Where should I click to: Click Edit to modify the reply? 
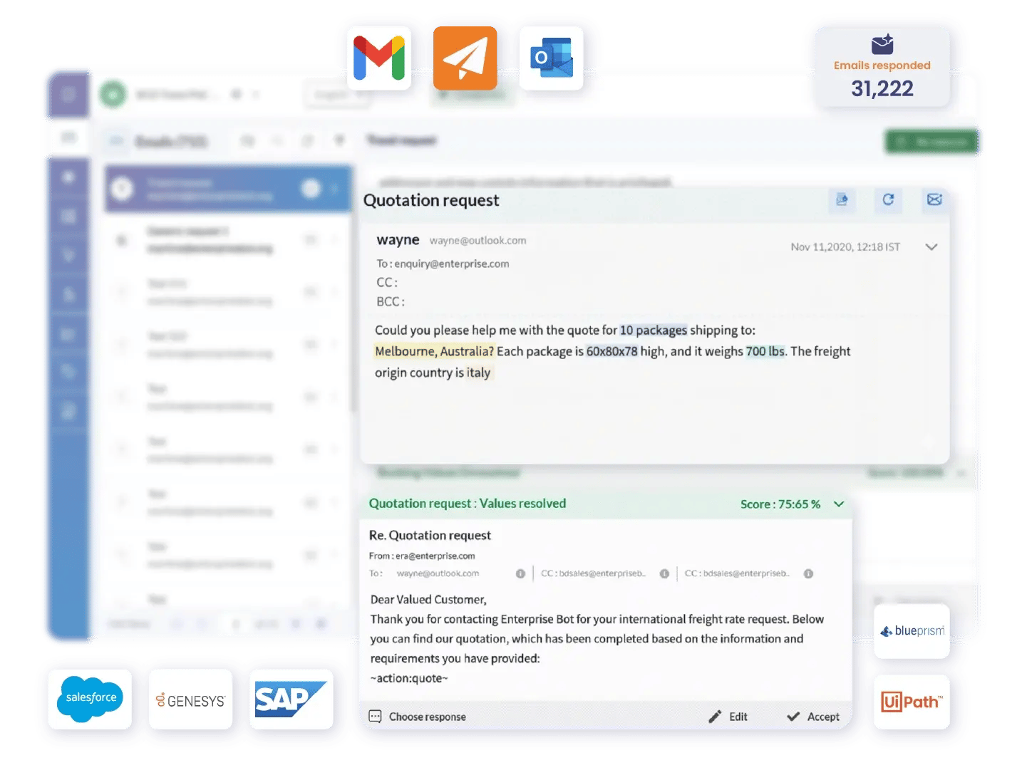[728, 717]
